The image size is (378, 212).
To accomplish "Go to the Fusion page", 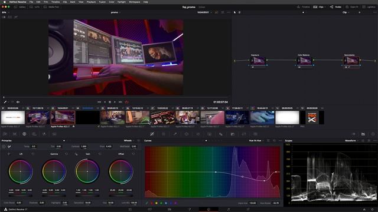I will [189, 210].
